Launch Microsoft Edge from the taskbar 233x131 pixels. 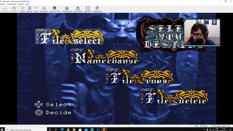point(62,130)
